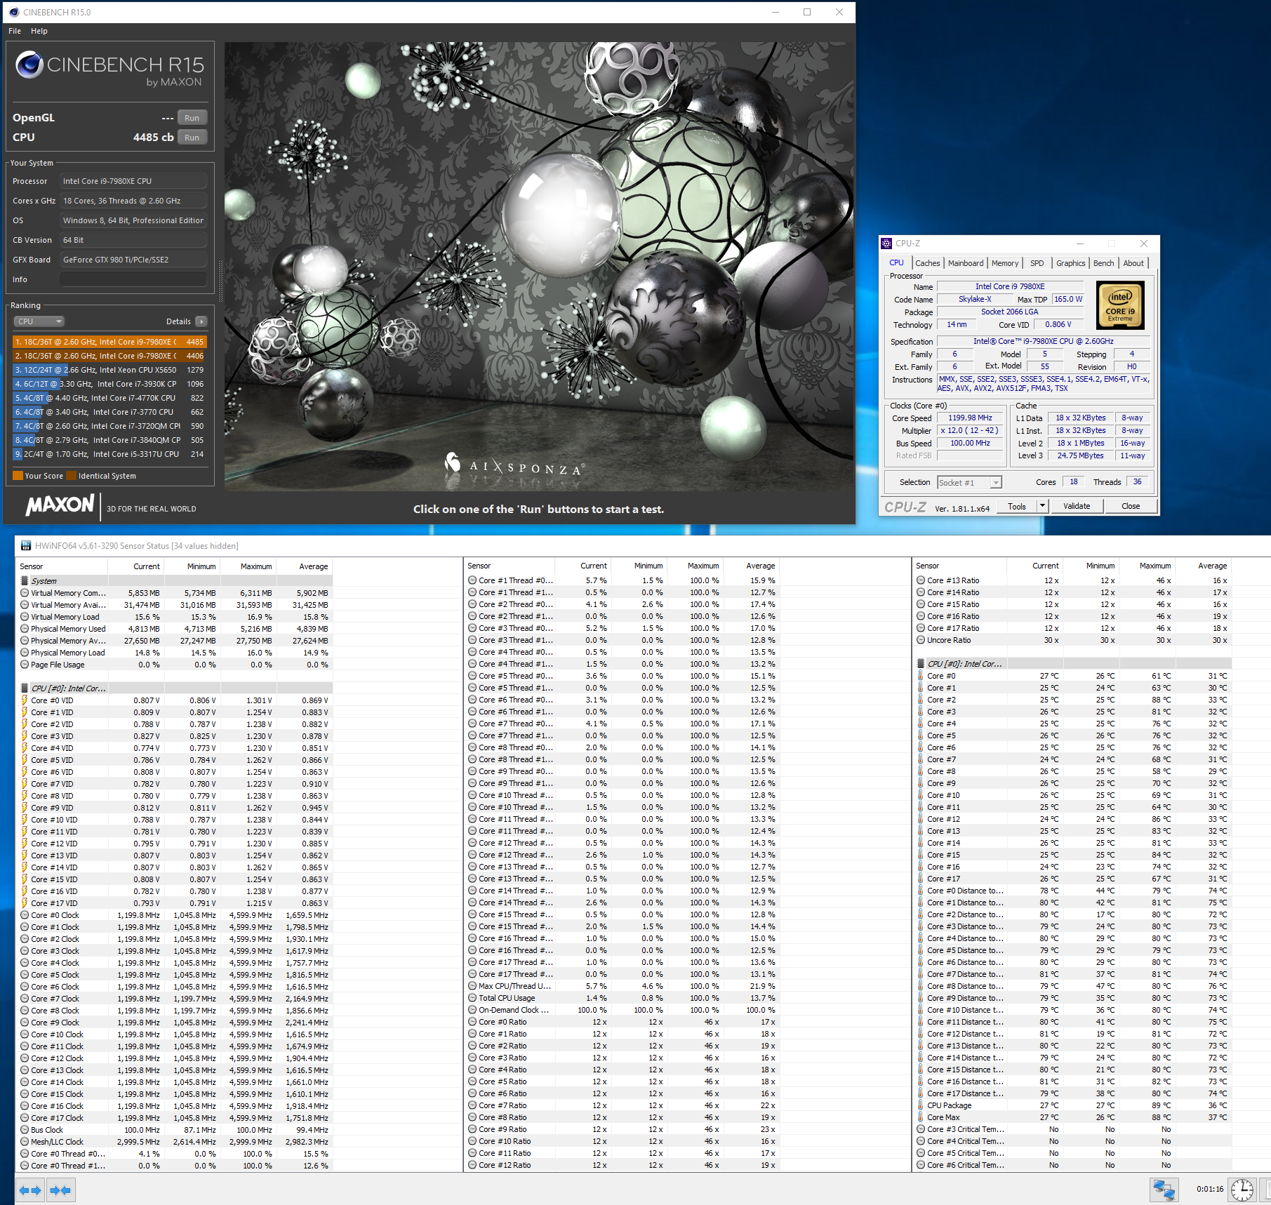Click the Validate button in CPU-Z
The height and width of the screenshot is (1205, 1271).
pyautogui.click(x=1077, y=506)
